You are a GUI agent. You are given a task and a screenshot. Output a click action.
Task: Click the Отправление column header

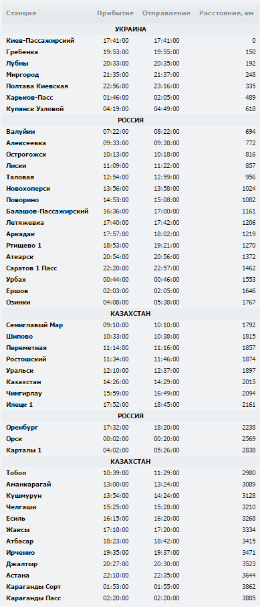click(166, 13)
